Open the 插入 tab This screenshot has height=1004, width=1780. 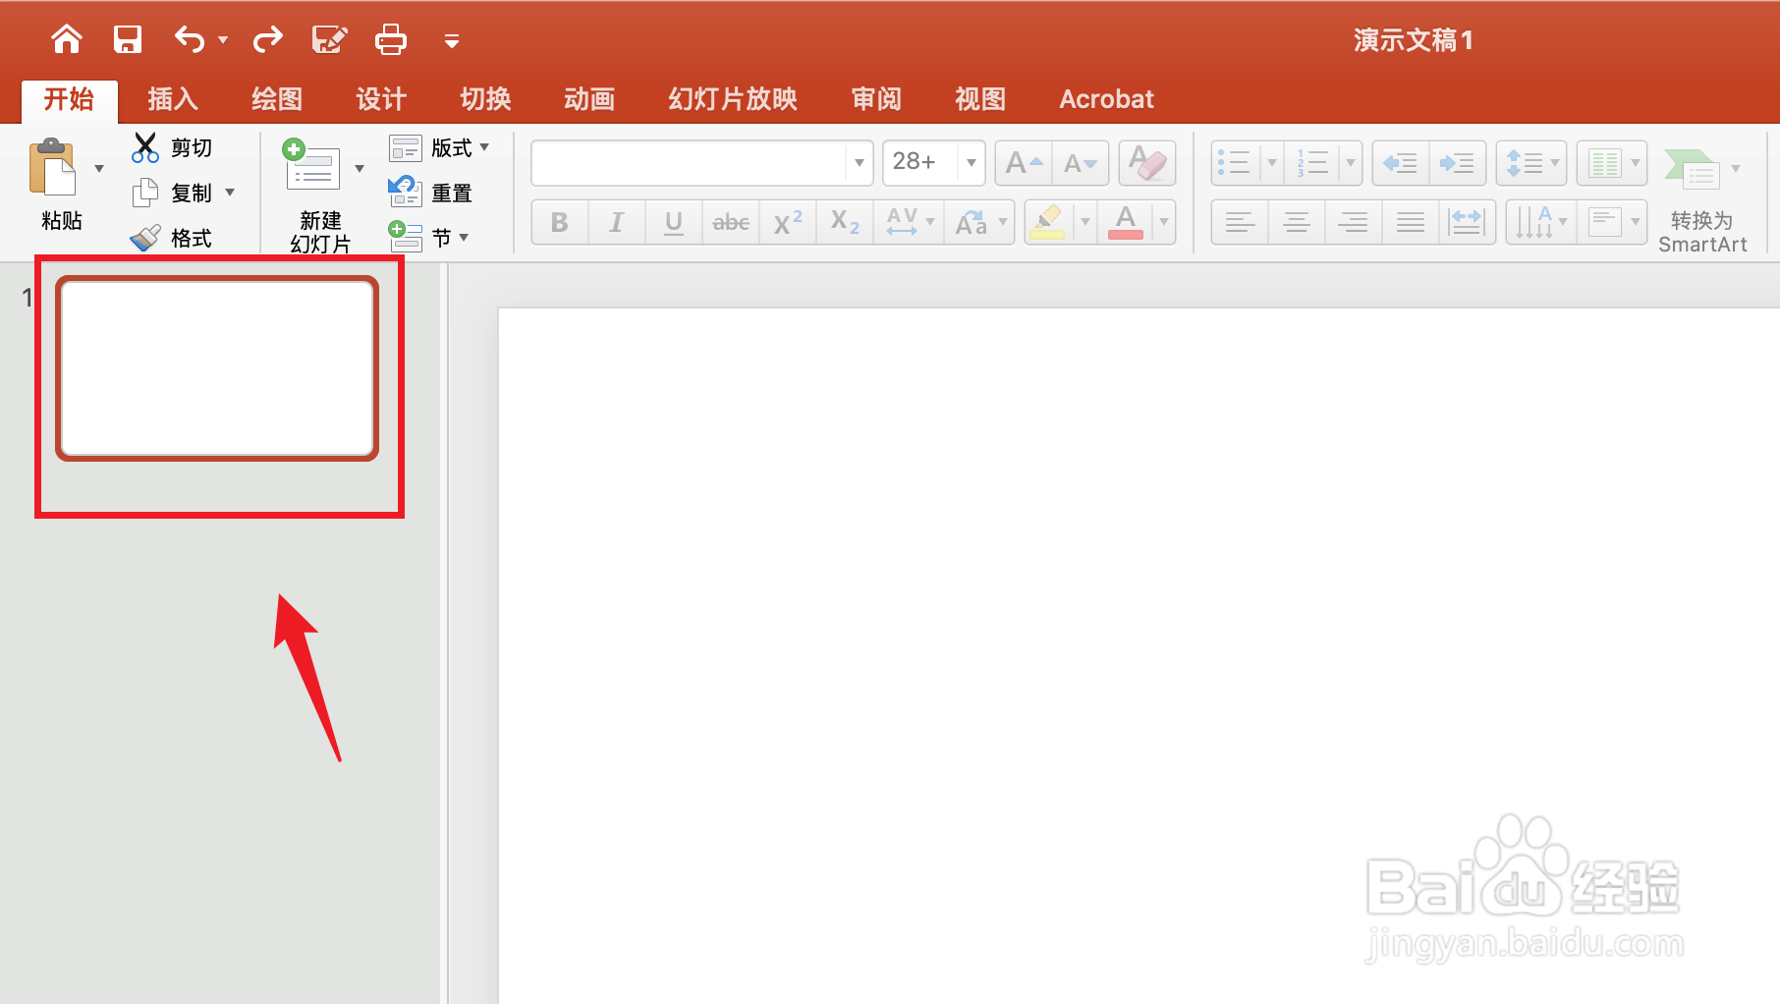[x=173, y=99]
